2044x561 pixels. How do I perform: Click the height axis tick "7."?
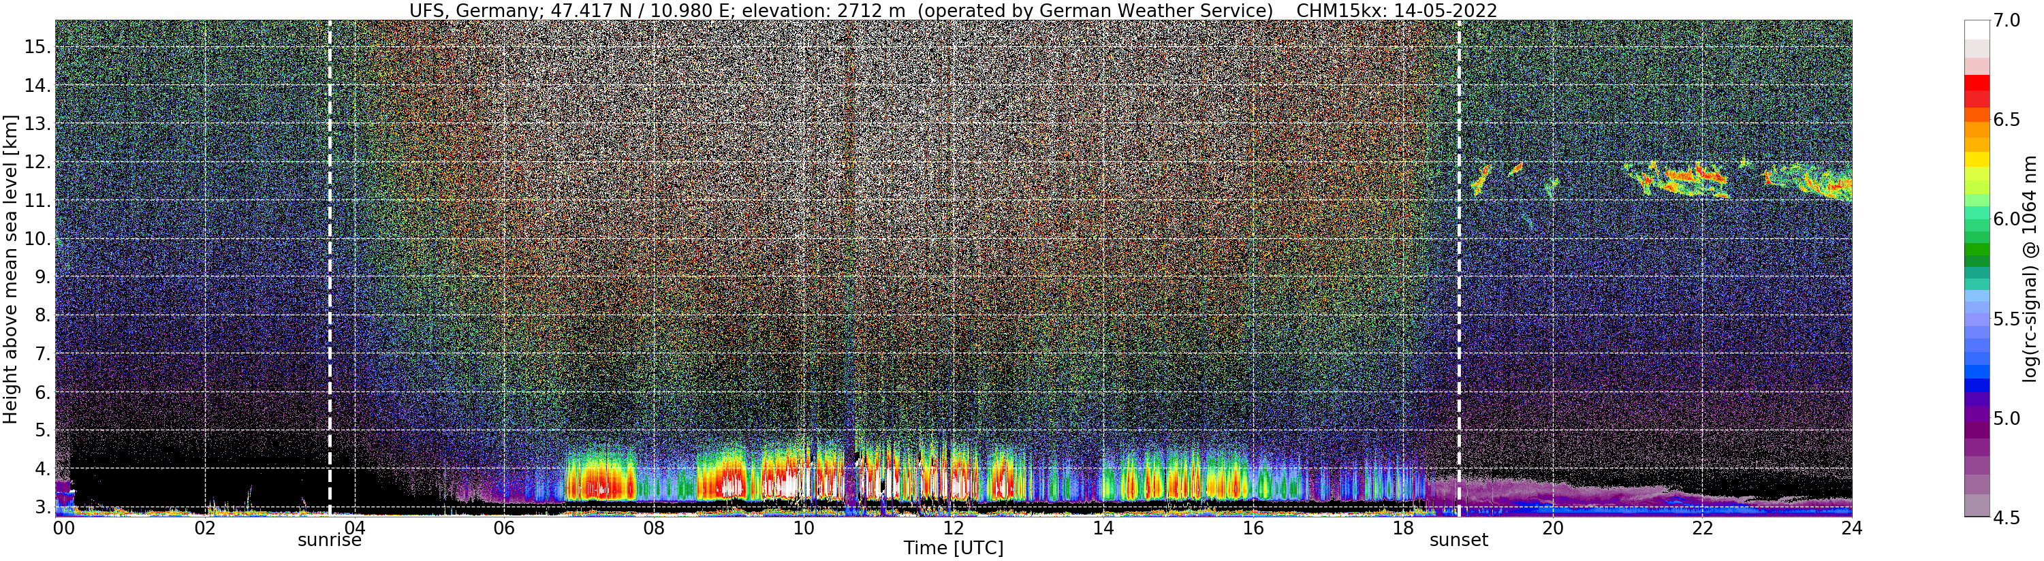(x=44, y=354)
